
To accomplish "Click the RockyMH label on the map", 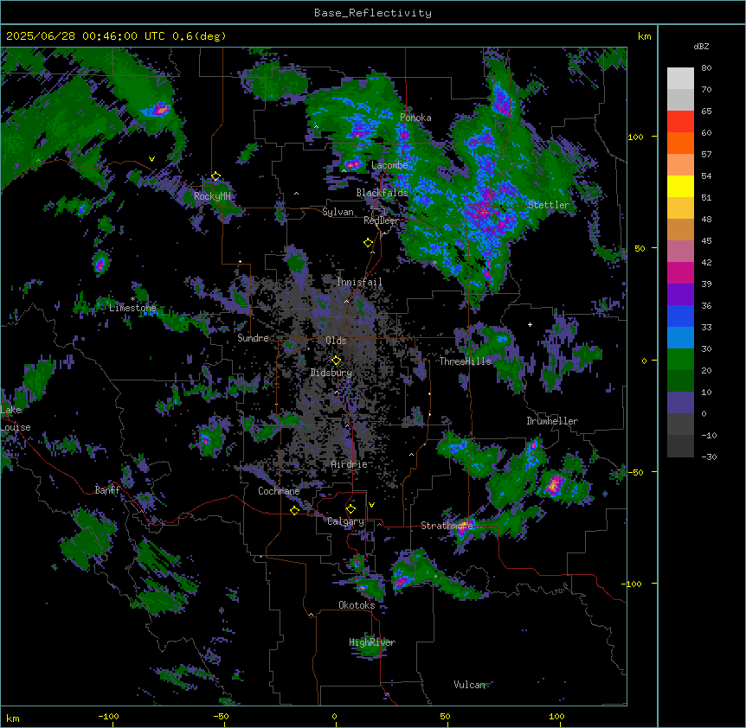I will 212,196.
